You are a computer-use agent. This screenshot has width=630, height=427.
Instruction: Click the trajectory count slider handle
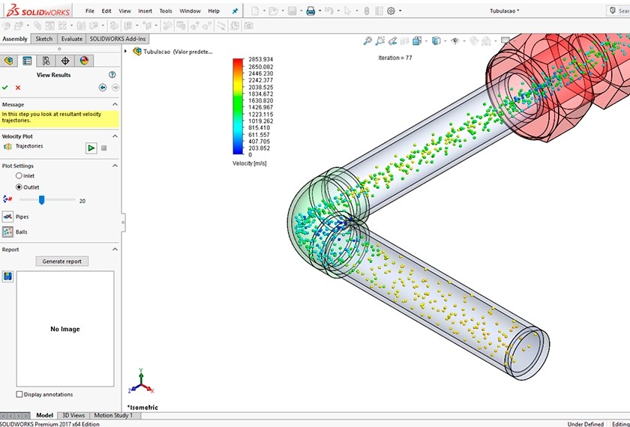coord(42,200)
